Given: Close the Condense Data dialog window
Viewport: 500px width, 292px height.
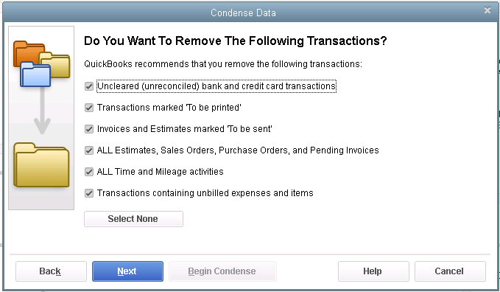Looking at the screenshot, I should pos(487,10).
